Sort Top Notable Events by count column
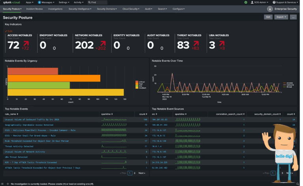The width and height of the screenshot is (303, 186). [x=143, y=114]
